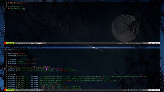The width and height of the screenshot is (164, 92).
Task: Click the 'vnoremap S :s//g' mapping line
Action: tap(22, 63)
